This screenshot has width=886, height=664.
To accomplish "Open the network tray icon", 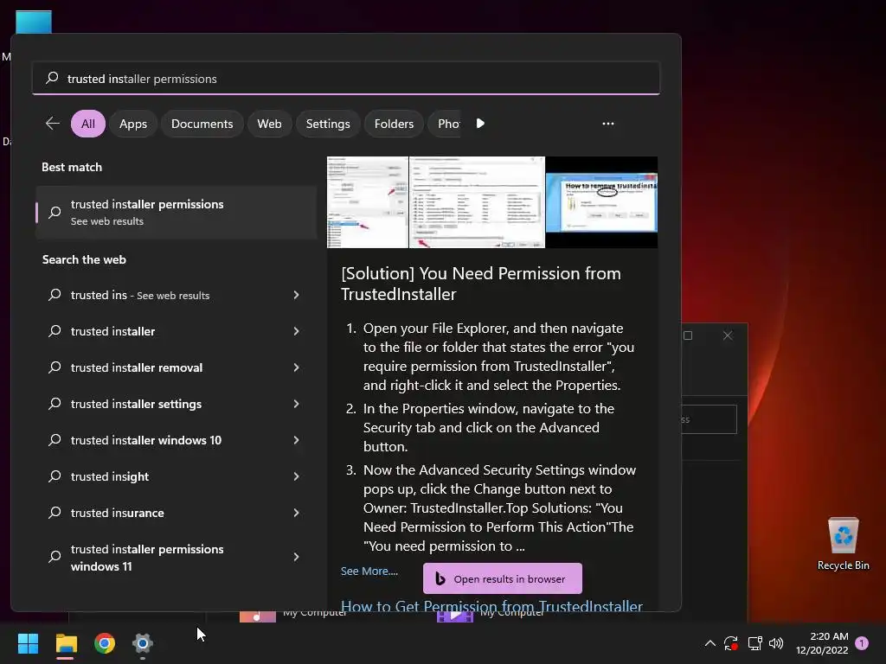I will click(x=754, y=643).
